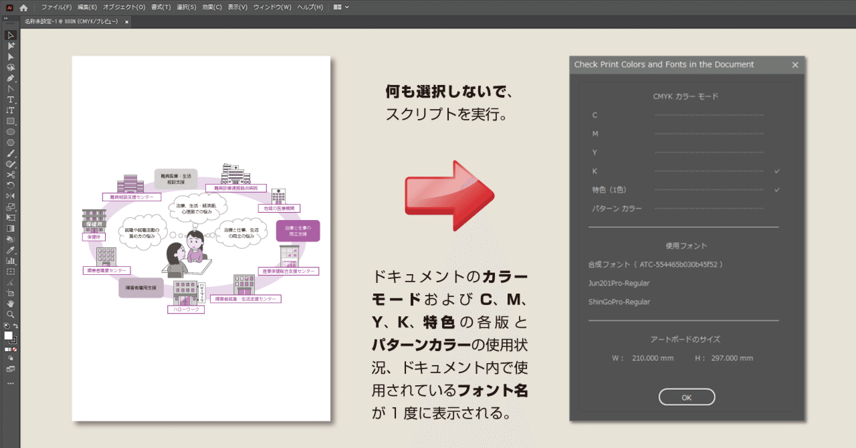Swap fill and stroke colors
Image resolution: width=856 pixels, height=448 pixels.
click(x=15, y=326)
